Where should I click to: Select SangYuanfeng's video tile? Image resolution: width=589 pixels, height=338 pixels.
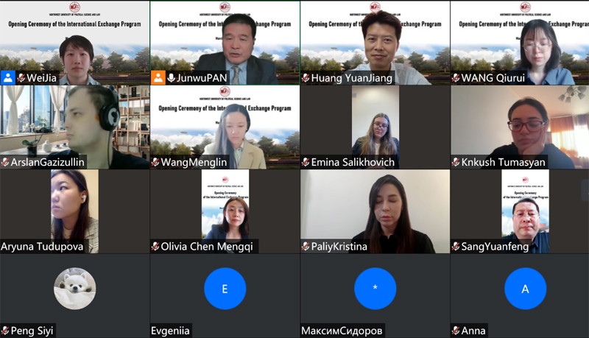520,211
